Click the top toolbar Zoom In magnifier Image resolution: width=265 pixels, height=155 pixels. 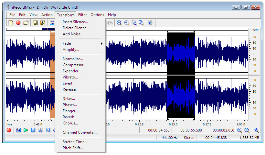tap(119, 23)
